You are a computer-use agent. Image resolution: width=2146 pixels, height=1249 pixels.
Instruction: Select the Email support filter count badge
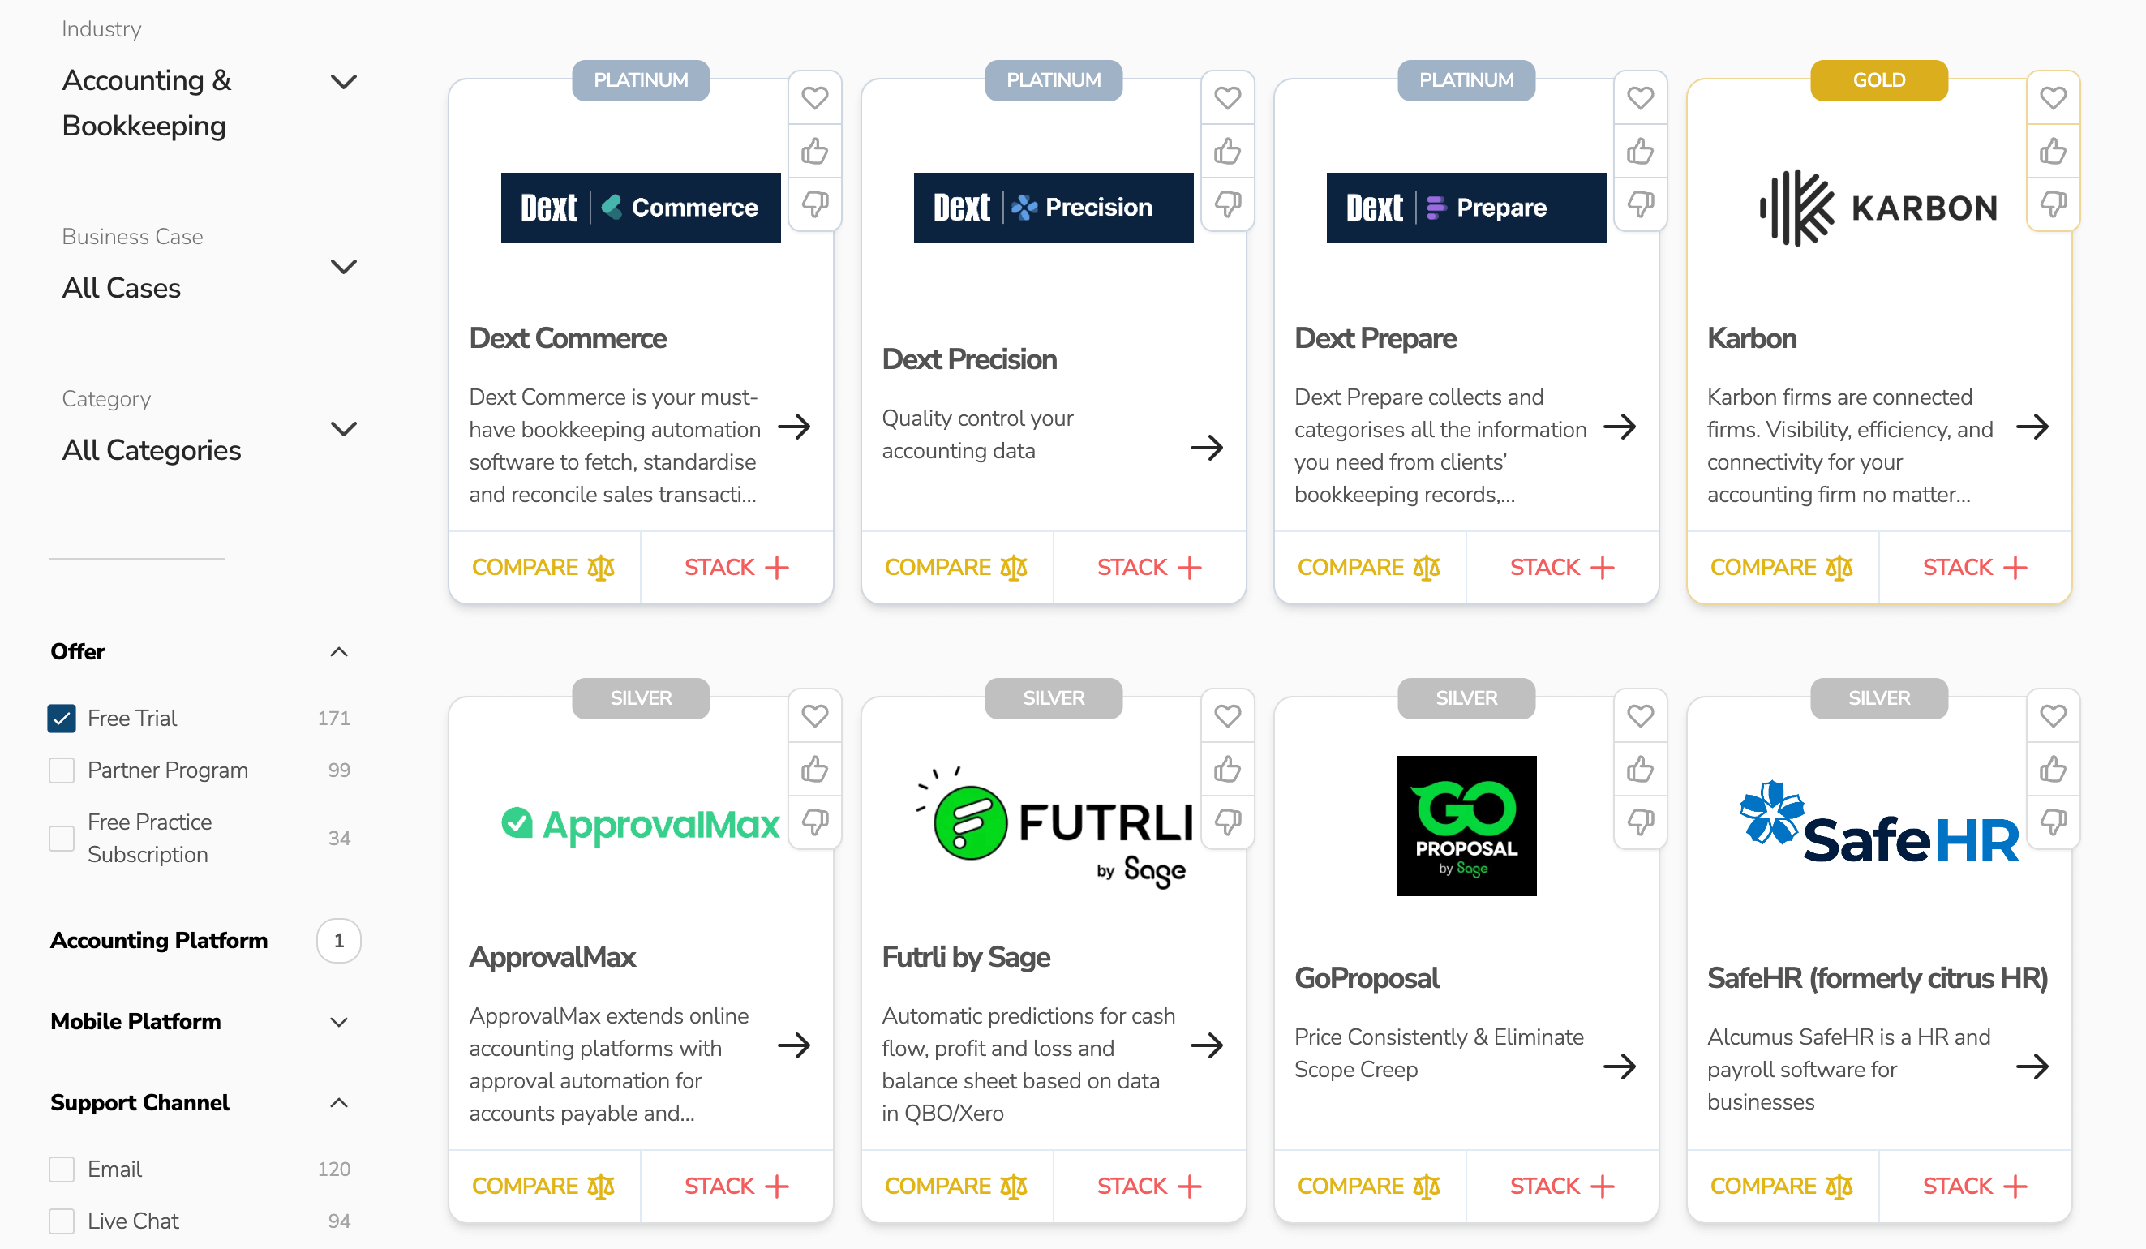[x=335, y=1169]
